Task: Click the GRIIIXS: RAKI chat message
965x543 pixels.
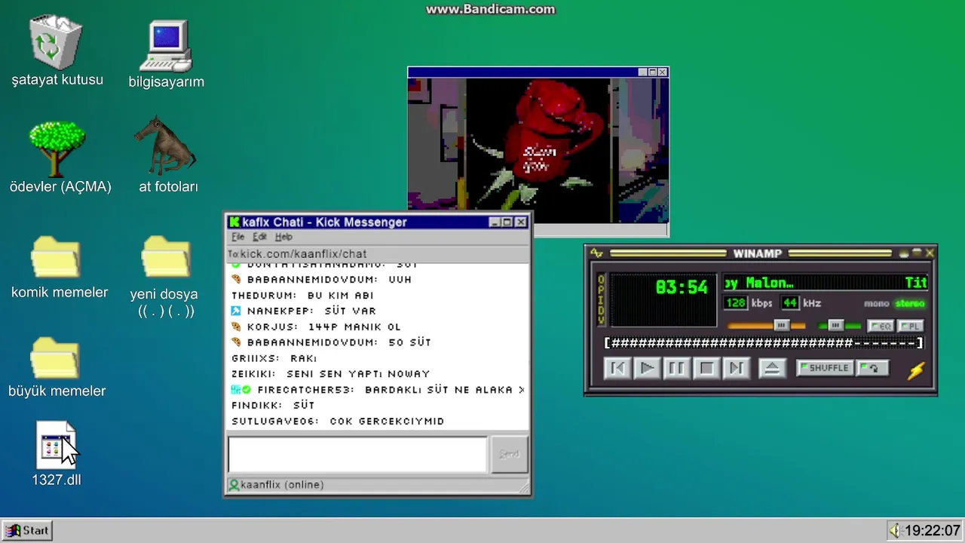Action: tap(274, 358)
